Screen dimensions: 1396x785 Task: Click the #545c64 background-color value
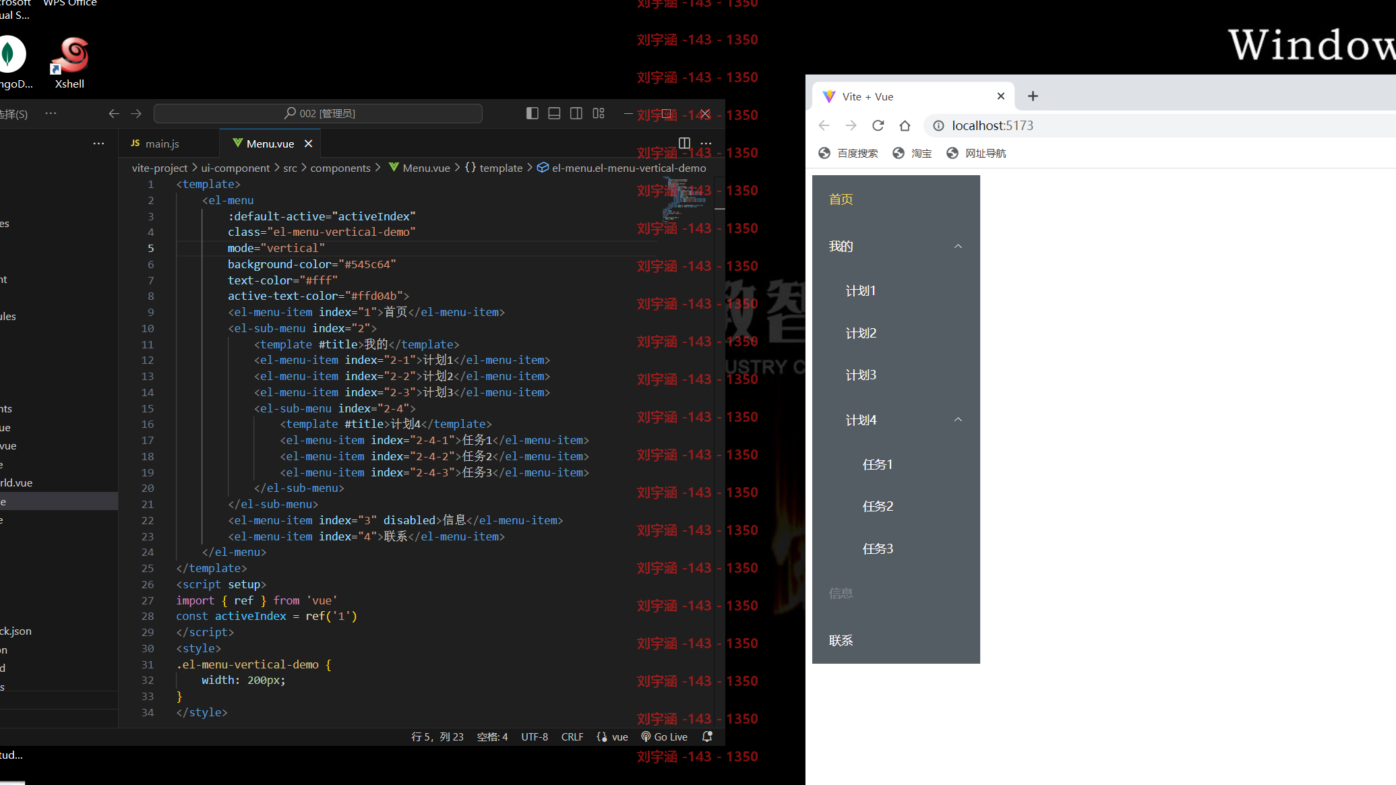click(367, 264)
